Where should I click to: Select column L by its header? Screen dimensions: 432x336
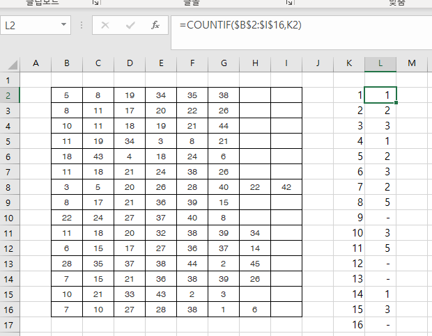click(380, 64)
